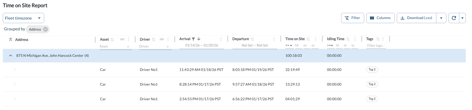Expand the first Car row details
Viewport: 472px width, 110px height.
coord(15,70)
